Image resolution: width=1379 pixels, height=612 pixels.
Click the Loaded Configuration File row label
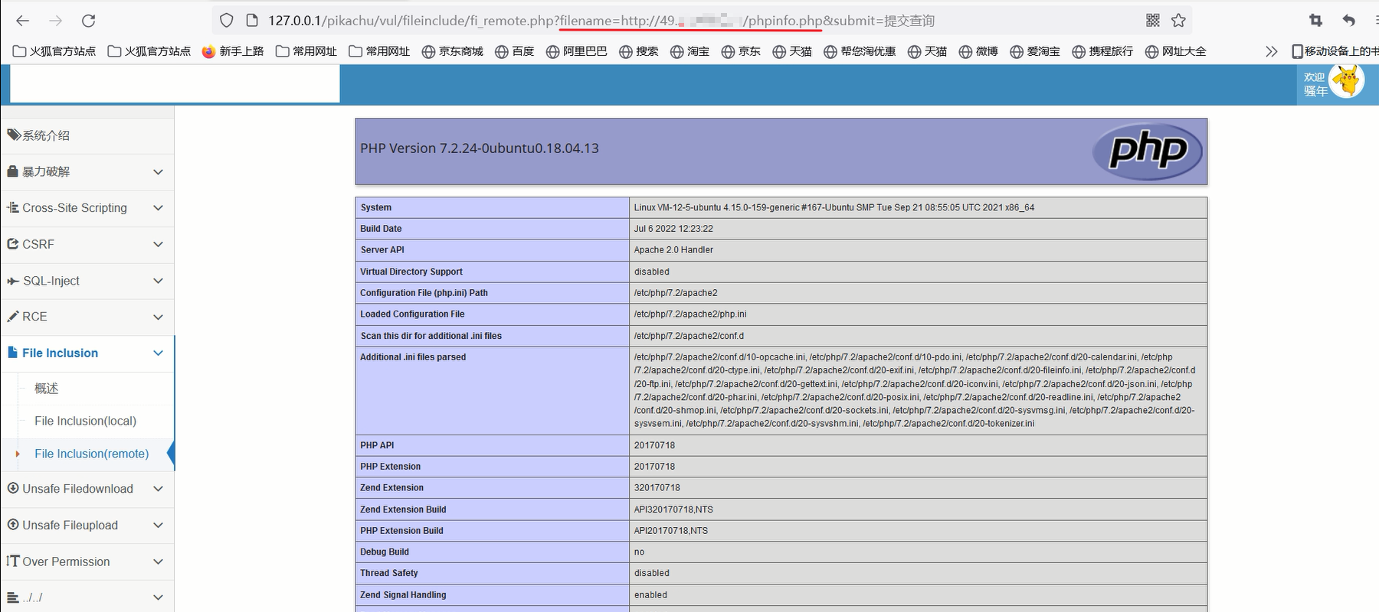click(412, 314)
